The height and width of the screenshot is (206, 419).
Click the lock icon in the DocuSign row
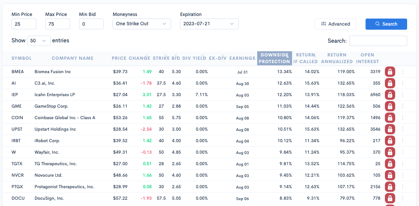click(390, 198)
